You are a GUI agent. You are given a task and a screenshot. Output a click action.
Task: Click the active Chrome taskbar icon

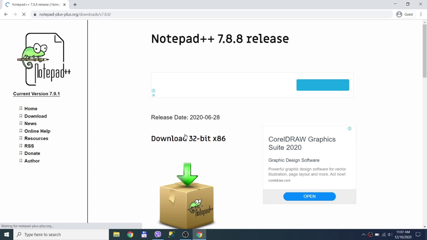[x=199, y=234]
